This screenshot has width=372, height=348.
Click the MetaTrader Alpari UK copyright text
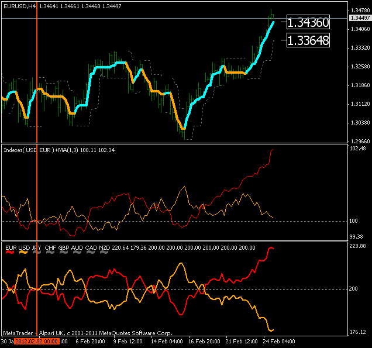[88, 333]
